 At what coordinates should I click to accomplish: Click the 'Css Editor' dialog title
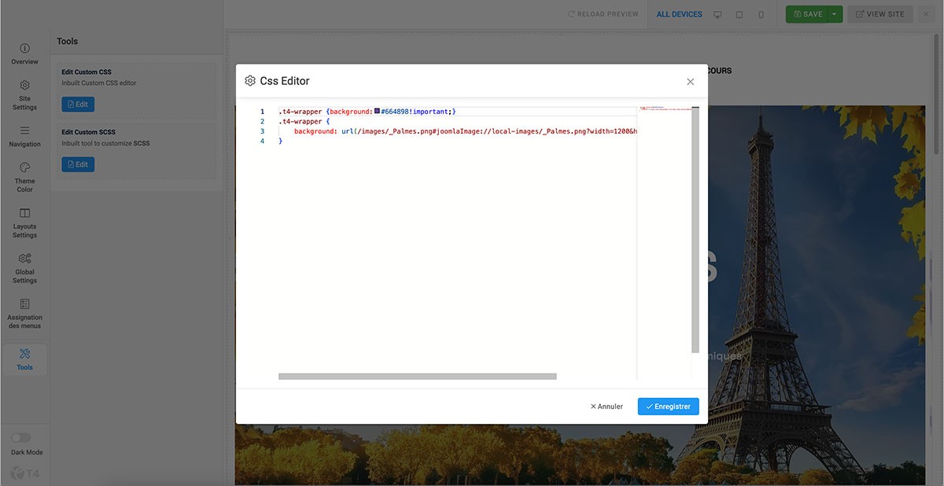285,81
